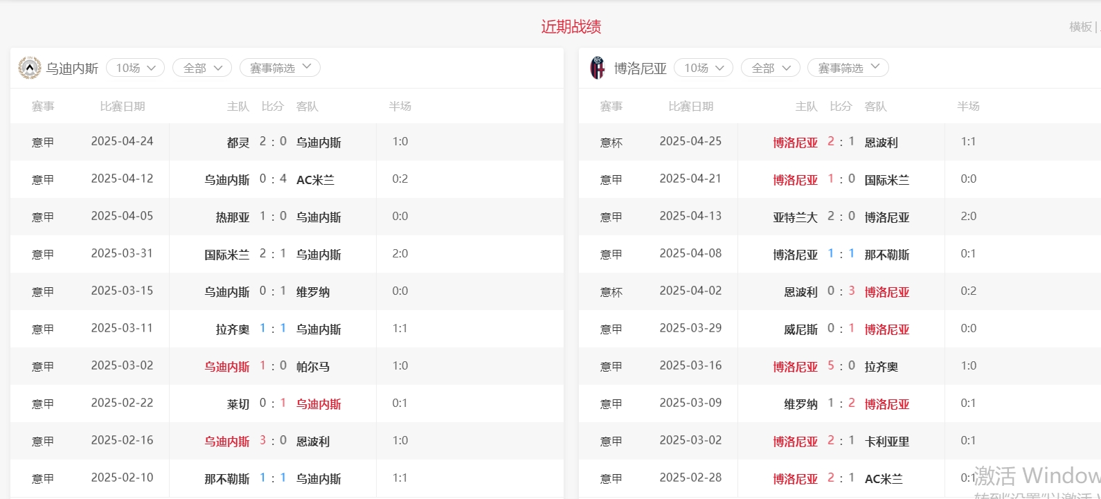Click 国际米兰 in Bologna's 2025-04-21 match
1101x499 pixels.
[x=886, y=180]
